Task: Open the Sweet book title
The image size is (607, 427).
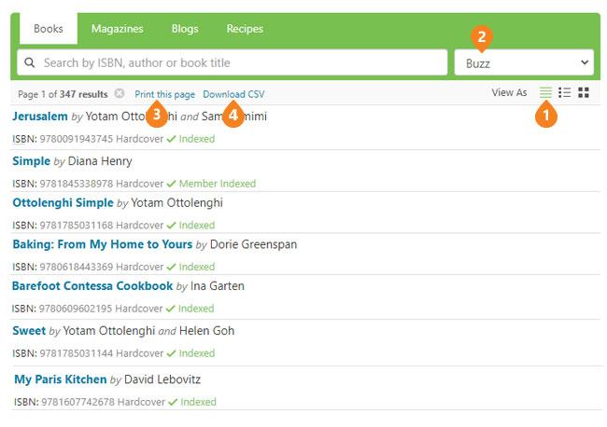Action: click(29, 331)
